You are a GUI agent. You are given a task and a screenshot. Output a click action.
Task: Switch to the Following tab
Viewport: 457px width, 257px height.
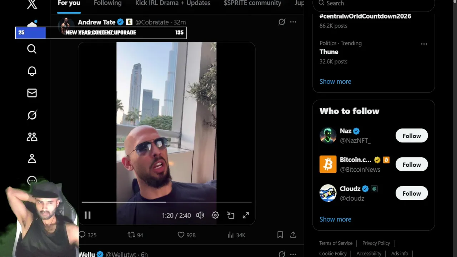[107, 3]
